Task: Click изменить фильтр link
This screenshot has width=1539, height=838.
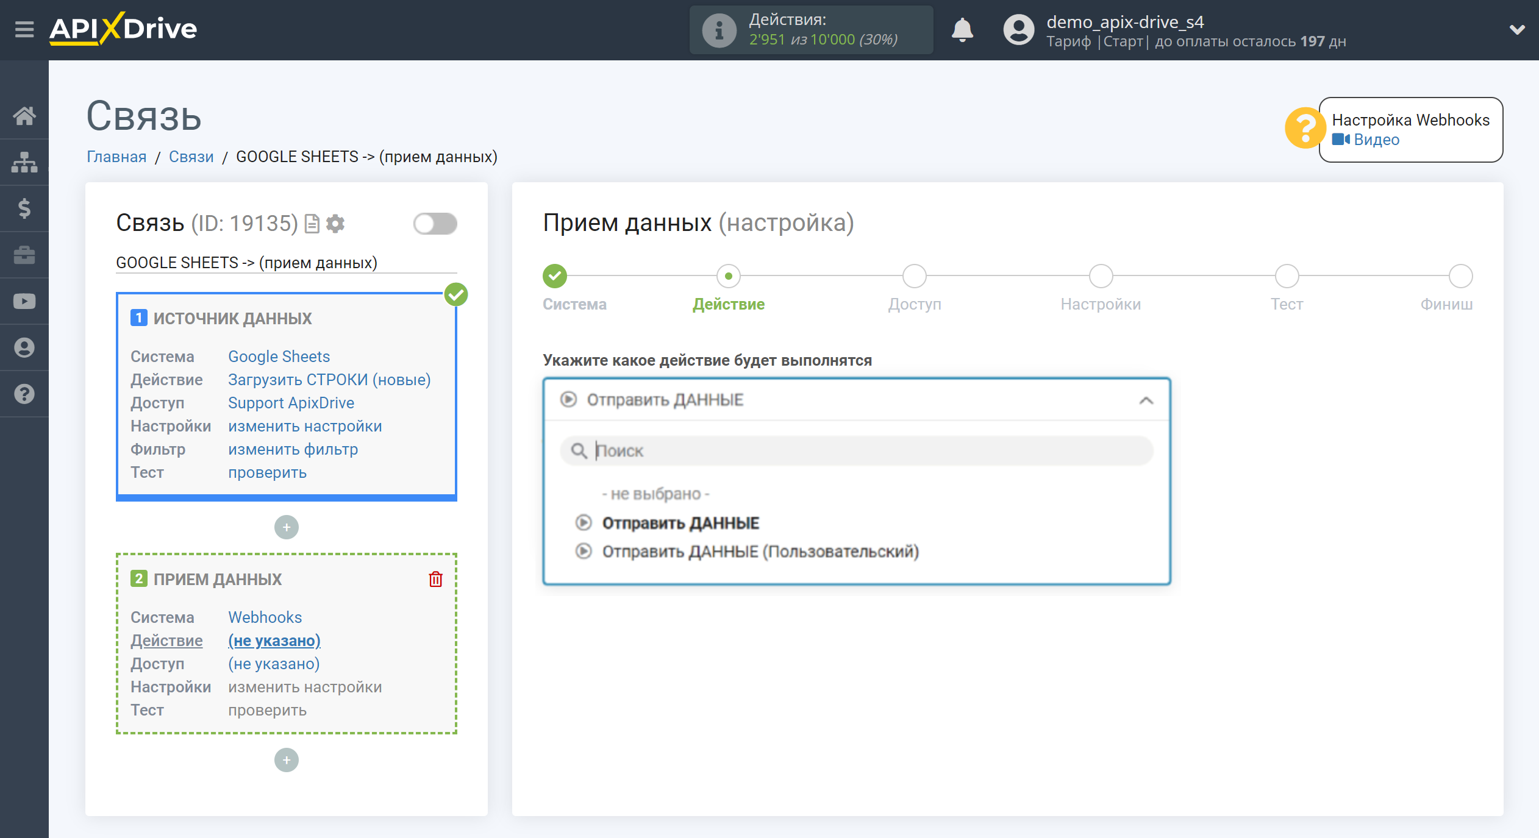Action: point(293,449)
